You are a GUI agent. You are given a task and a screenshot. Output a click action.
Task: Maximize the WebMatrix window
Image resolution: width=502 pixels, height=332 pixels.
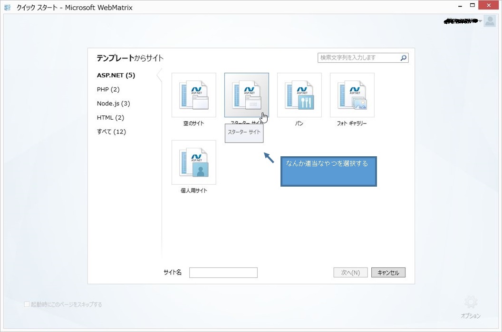click(472, 5)
